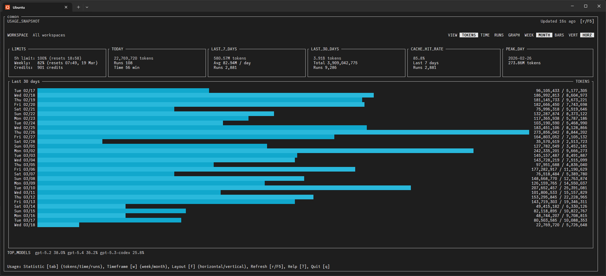This screenshot has width=606, height=276.
Task: Click the Updated 16s ago text
Action: [x=558, y=21]
